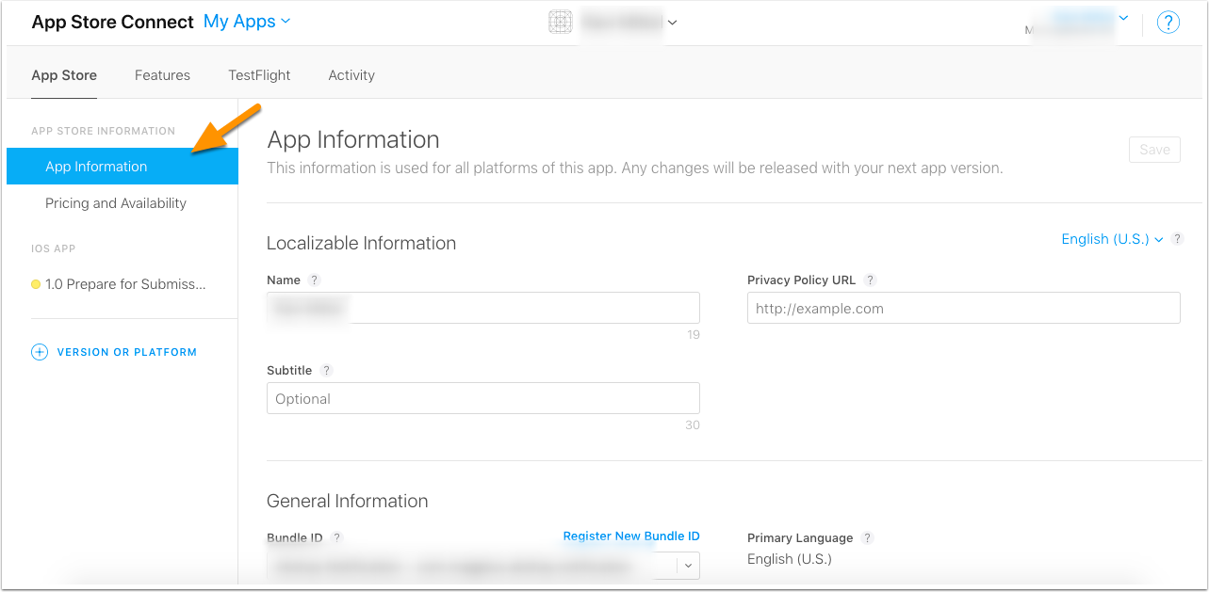This screenshot has height=592, width=1209.
Task: Expand the app switcher chevron in header
Action: coord(672,23)
